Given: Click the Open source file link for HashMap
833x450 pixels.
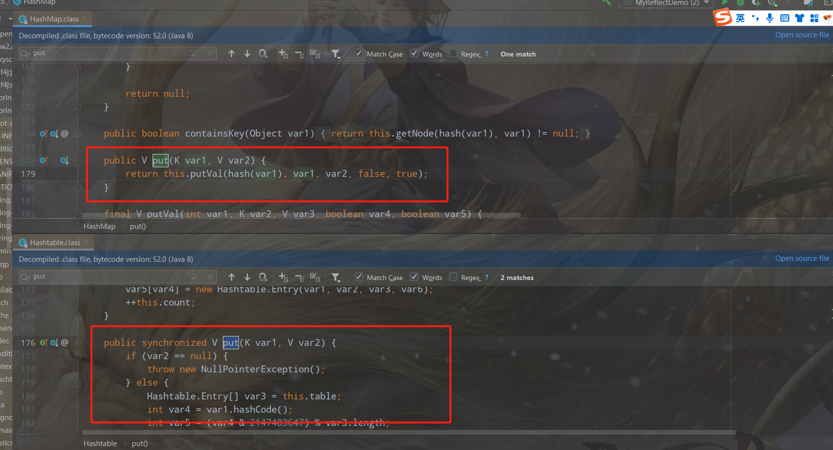Looking at the screenshot, I should [x=802, y=34].
